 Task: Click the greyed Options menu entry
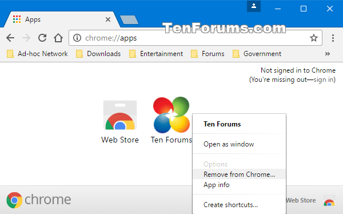click(x=240, y=164)
